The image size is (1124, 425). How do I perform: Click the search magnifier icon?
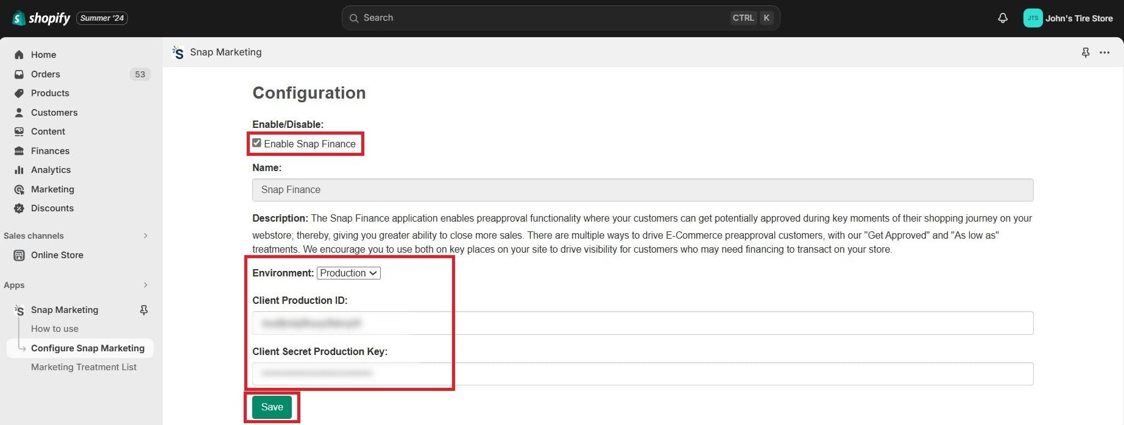(x=353, y=18)
